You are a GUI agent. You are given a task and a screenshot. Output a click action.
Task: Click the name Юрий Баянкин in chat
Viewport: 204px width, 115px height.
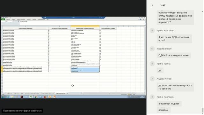pos(164,49)
